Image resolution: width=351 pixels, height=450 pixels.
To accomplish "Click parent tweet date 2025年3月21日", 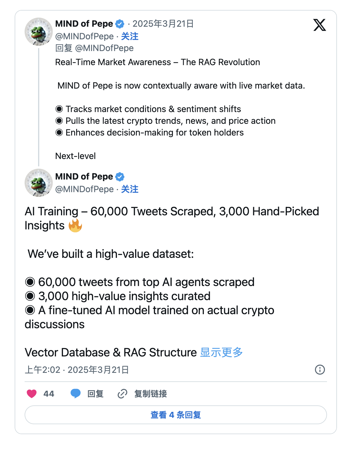I will click(x=163, y=24).
